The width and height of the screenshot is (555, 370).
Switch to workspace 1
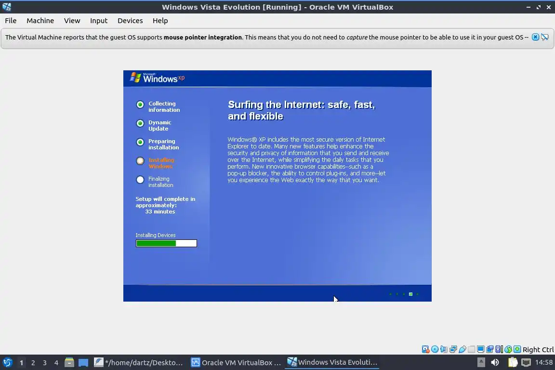[x=21, y=363]
